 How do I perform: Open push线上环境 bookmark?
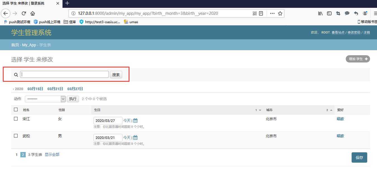pos(47,22)
